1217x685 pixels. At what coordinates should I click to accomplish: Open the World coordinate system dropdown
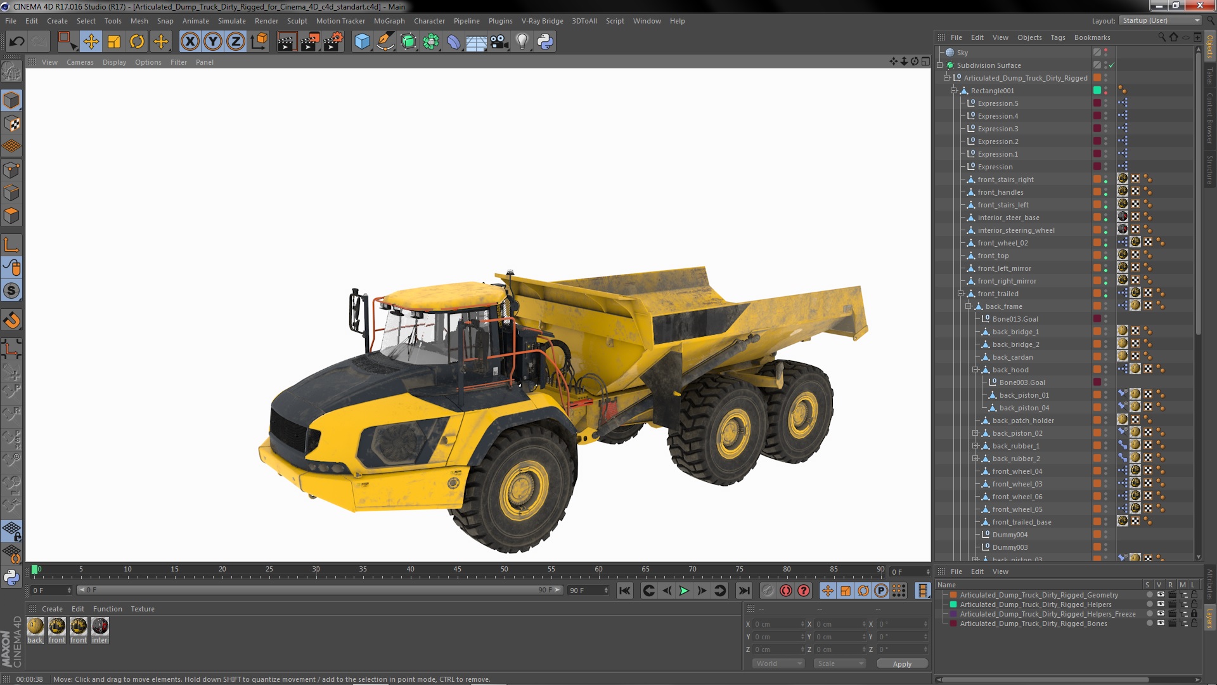[x=778, y=663]
